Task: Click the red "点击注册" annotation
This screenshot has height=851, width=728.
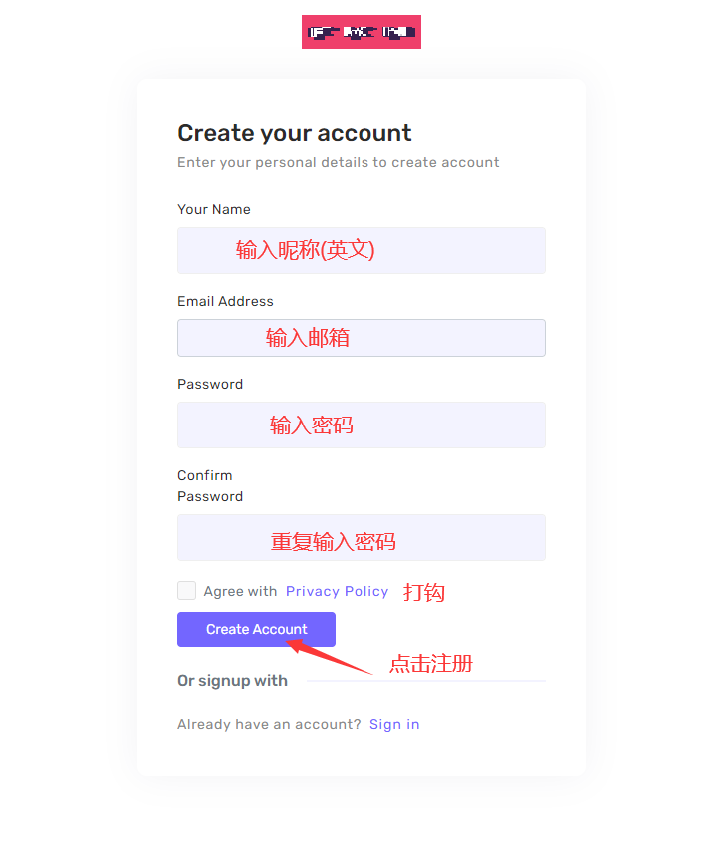Action: pos(430,664)
